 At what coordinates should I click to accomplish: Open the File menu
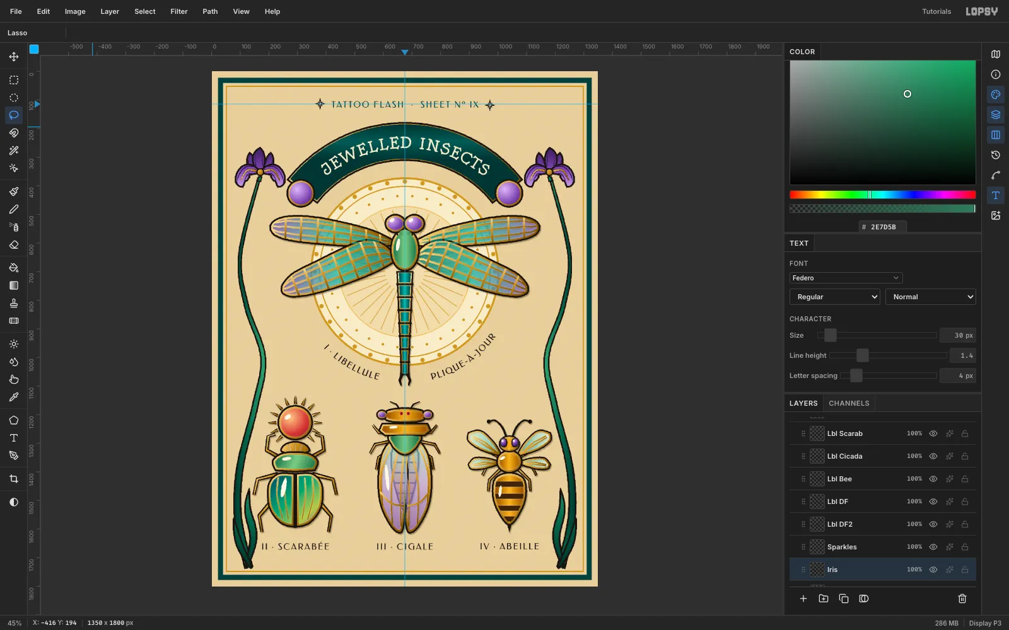[x=16, y=11]
